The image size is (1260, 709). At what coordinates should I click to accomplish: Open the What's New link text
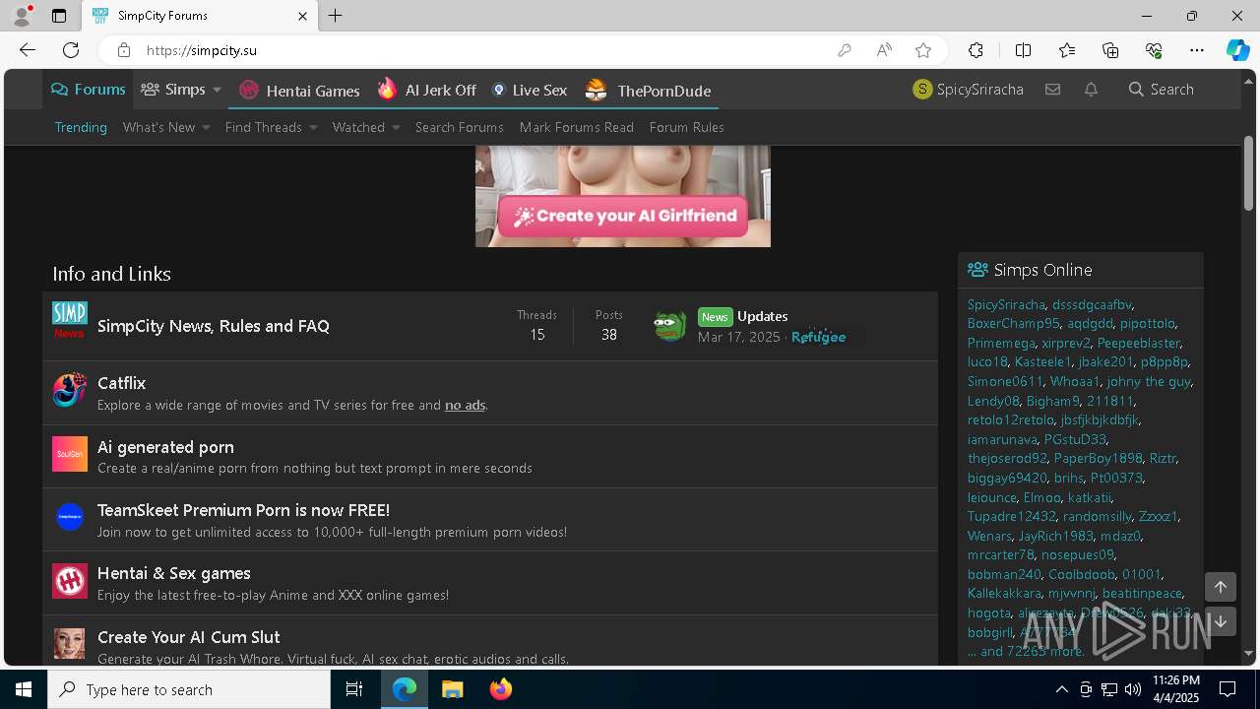(158, 127)
